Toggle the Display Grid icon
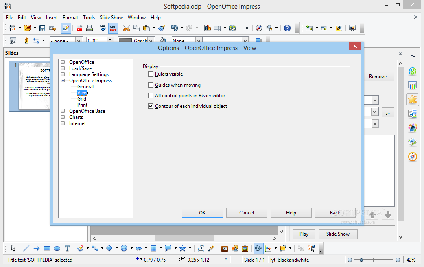424x267 pixels. tap(245, 28)
